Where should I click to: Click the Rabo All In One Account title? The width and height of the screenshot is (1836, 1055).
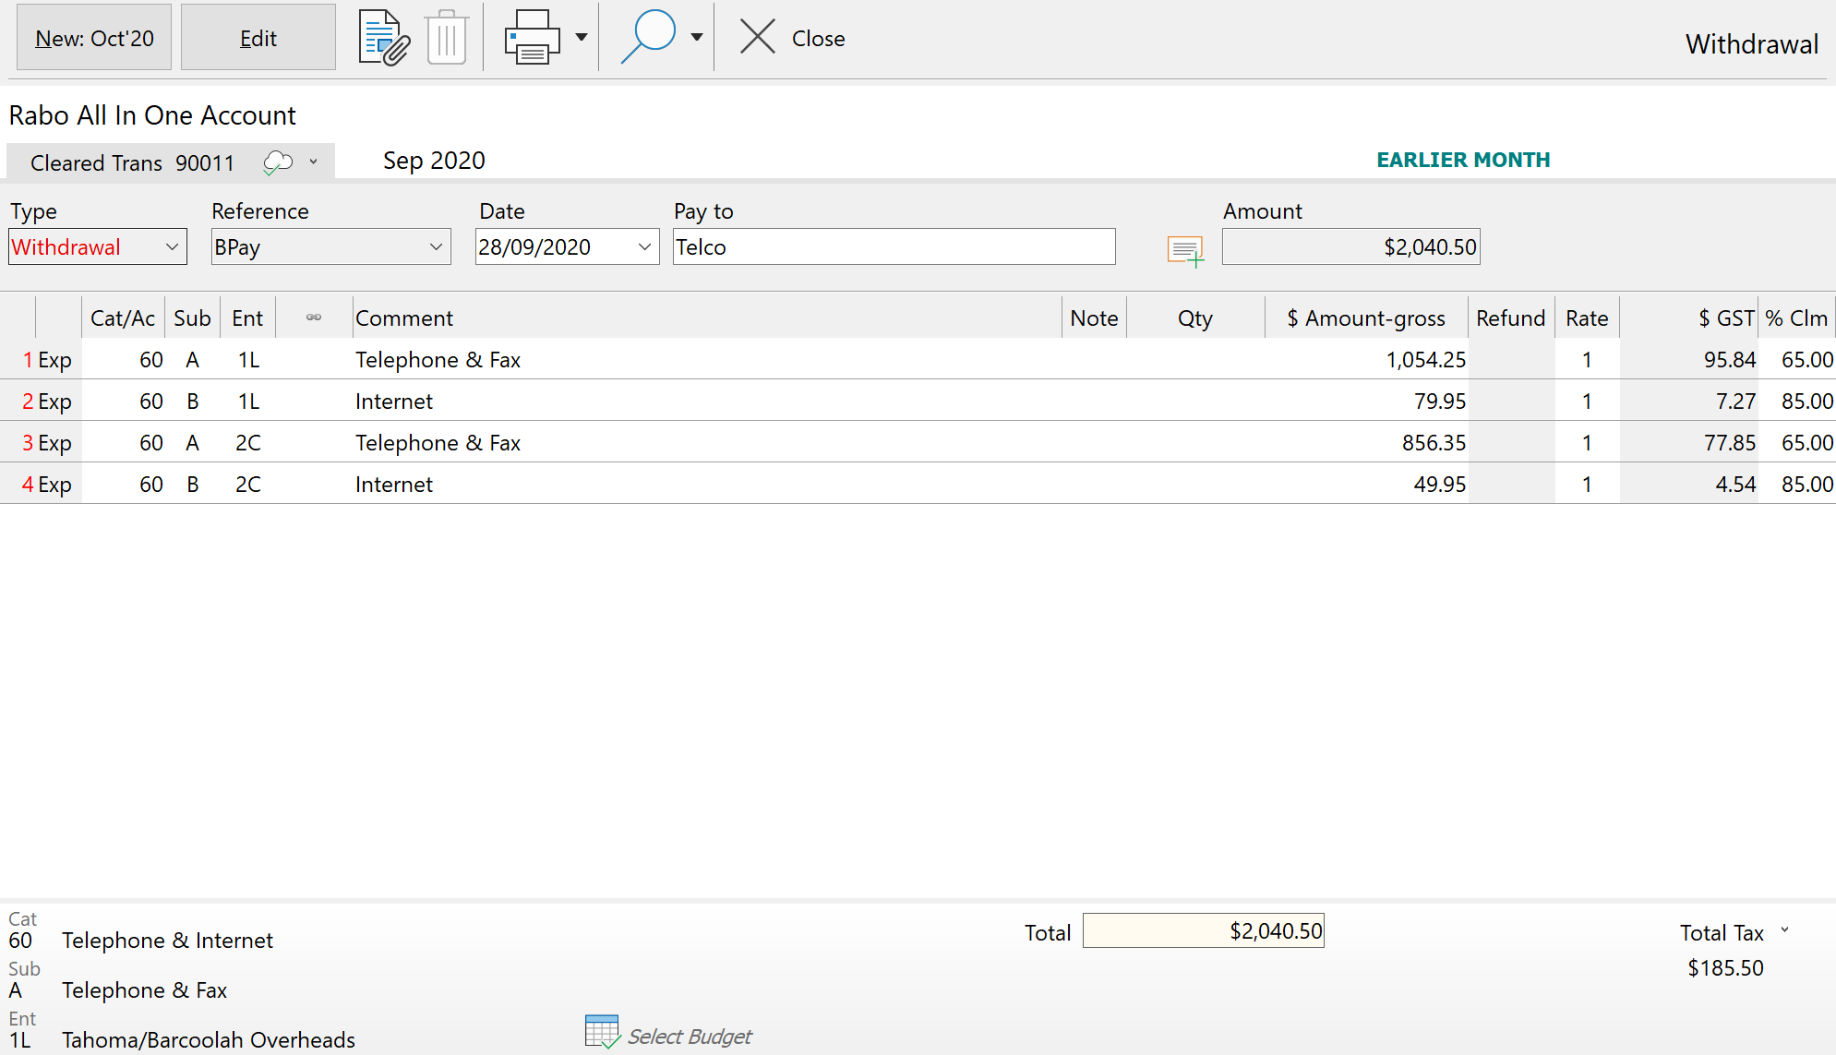152,114
